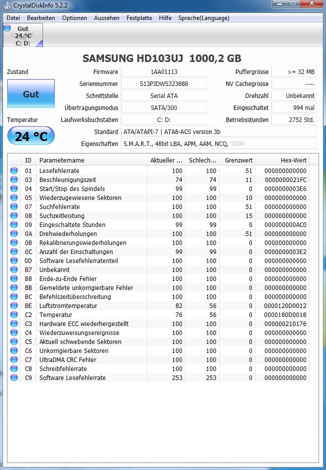The image size is (326, 470).
Task: Click the Parametername column header
Action: tap(92, 160)
